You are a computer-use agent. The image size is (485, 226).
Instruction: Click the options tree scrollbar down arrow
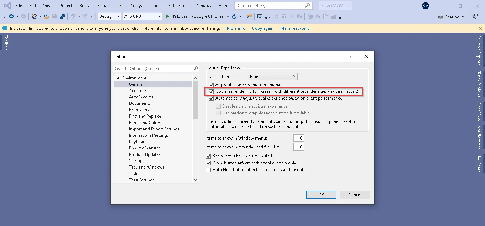click(195, 180)
